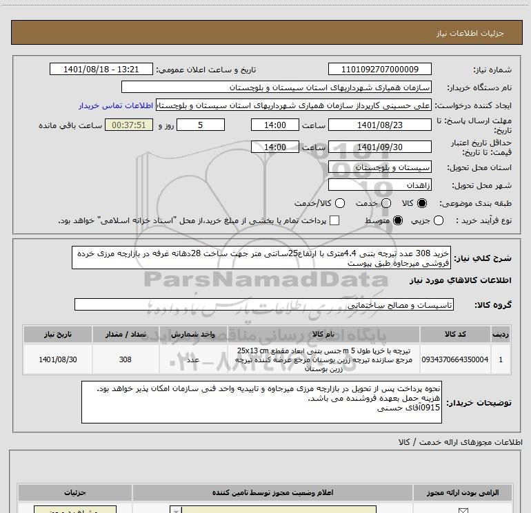The height and width of the screenshot is (513, 531).
Task: Click the request creator field
Action: pyautogui.click(x=294, y=105)
